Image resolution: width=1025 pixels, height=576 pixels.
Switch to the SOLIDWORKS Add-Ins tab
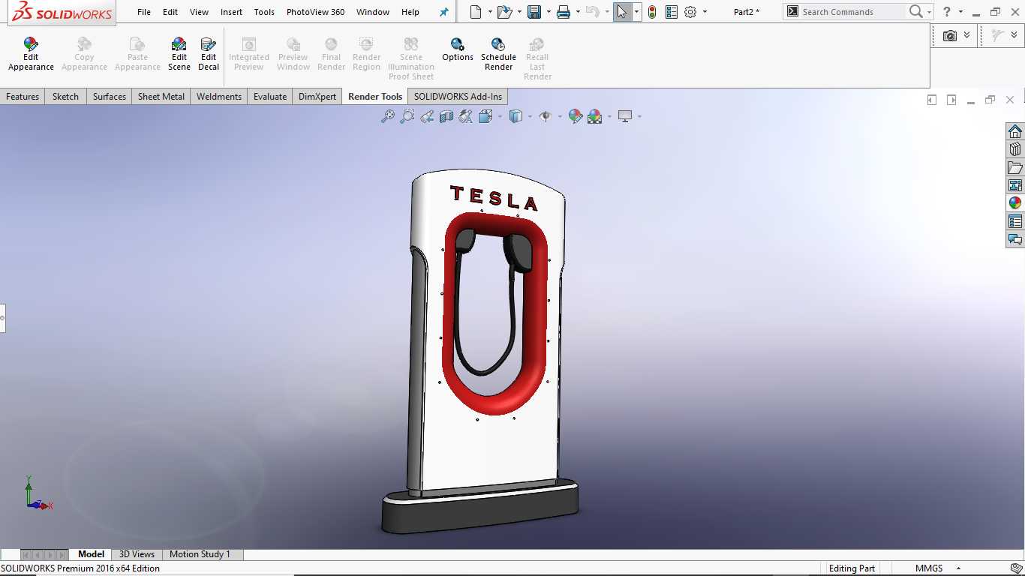tap(458, 97)
